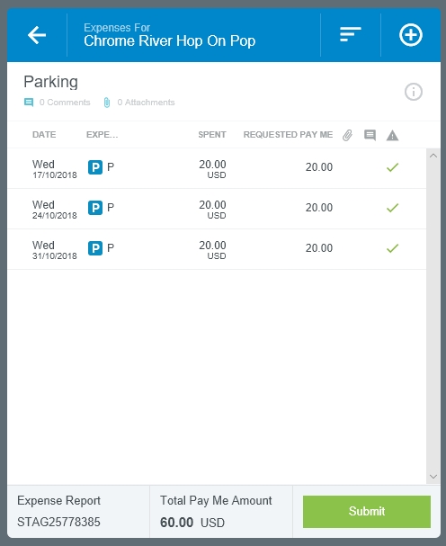446x546 pixels.
Task: Submit the expense report
Action: pos(367,512)
